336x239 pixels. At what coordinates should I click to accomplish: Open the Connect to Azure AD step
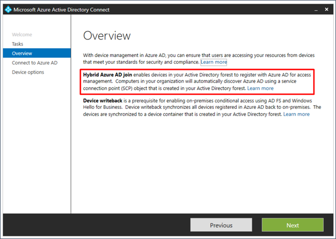click(x=35, y=63)
